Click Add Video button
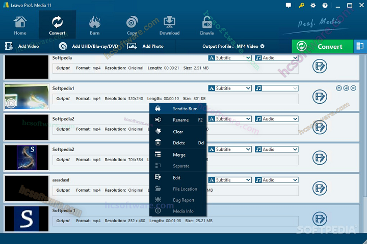 click(22, 46)
